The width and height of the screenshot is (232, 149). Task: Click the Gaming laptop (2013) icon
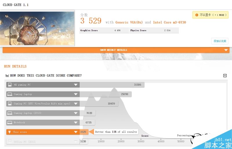click(x=10, y=113)
